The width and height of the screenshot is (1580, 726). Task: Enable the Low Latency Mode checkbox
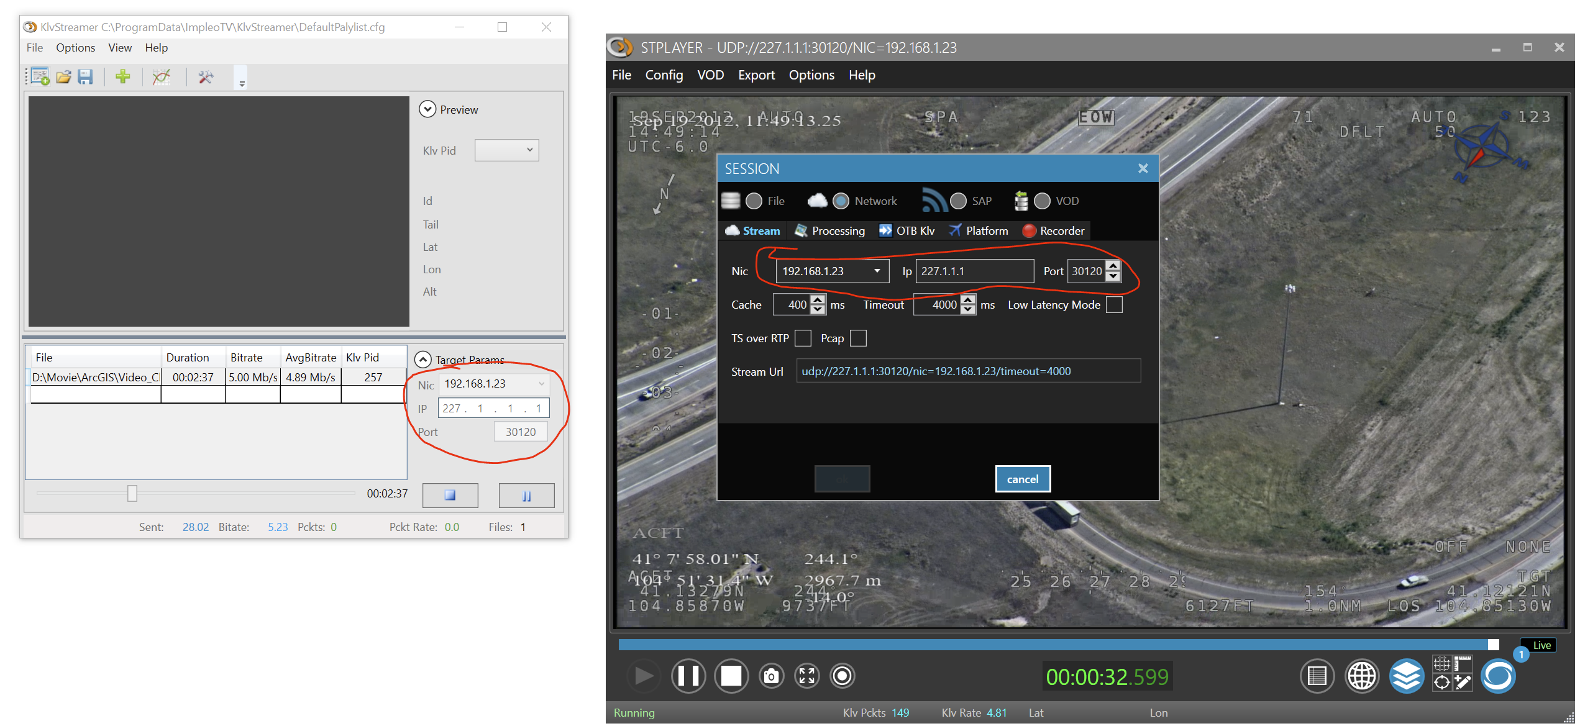(x=1115, y=305)
